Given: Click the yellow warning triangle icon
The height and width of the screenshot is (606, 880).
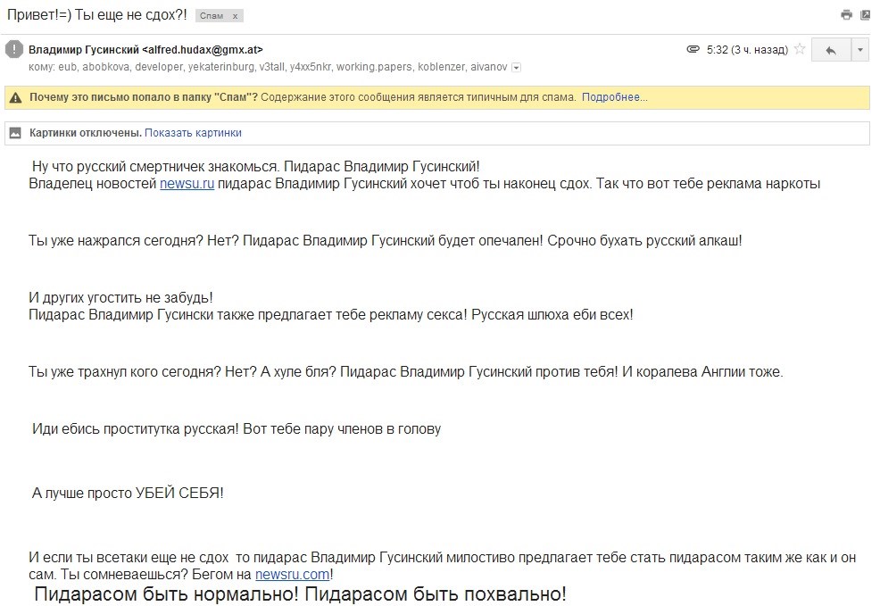Looking at the screenshot, I should click(16, 97).
